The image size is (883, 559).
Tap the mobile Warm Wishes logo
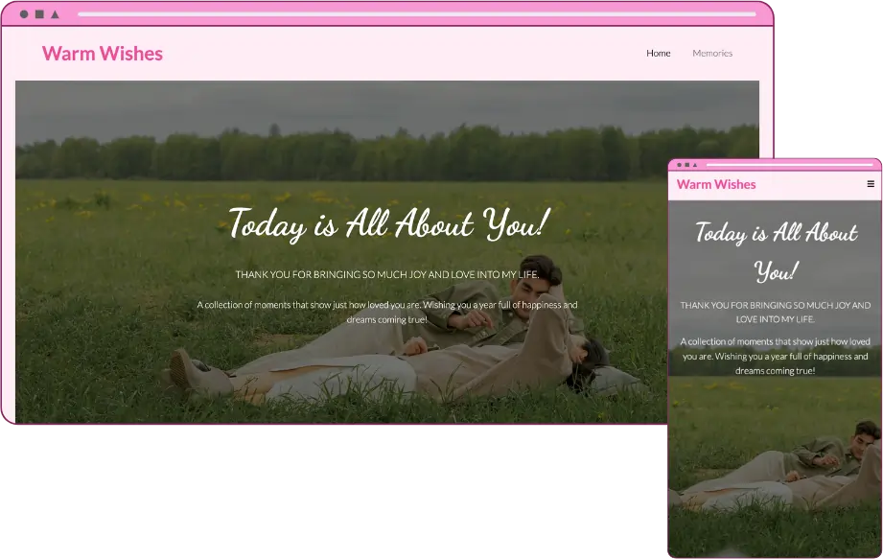pyautogui.click(x=716, y=184)
